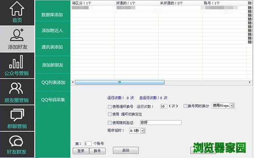
Task: Click the 总运行次数 counter text
Action: pyautogui.click(x=153, y=98)
